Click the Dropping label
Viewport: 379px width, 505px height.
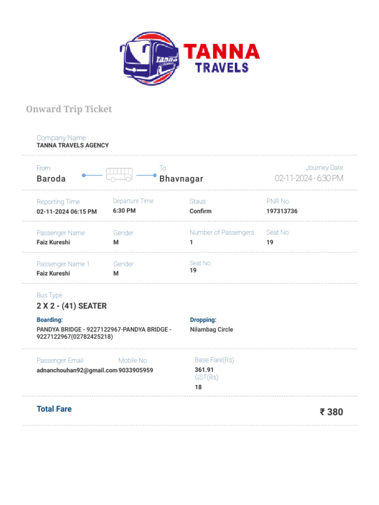[203, 320]
